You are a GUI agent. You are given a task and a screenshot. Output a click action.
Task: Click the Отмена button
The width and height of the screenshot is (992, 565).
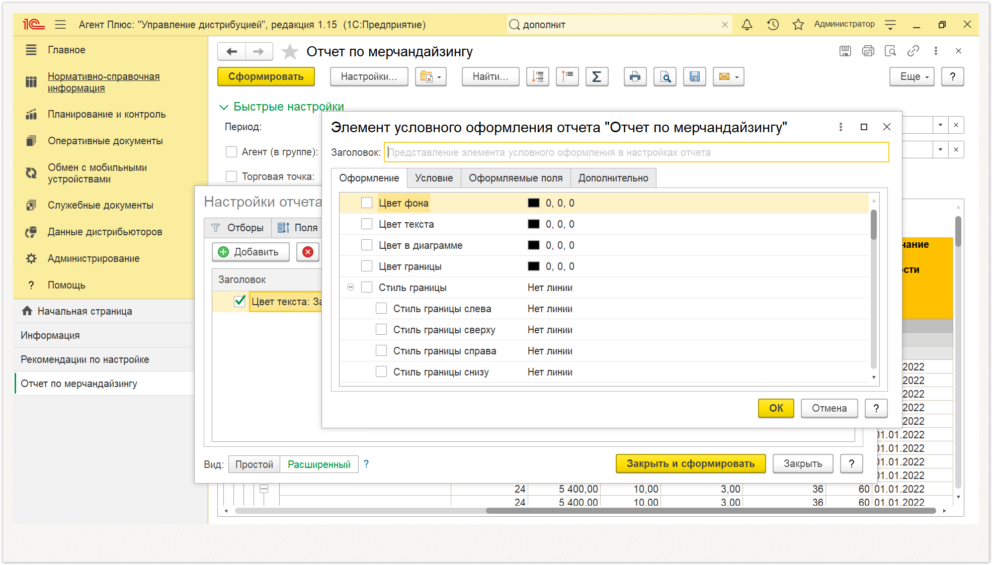pos(829,408)
